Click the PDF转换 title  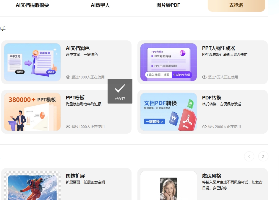pos(212,98)
